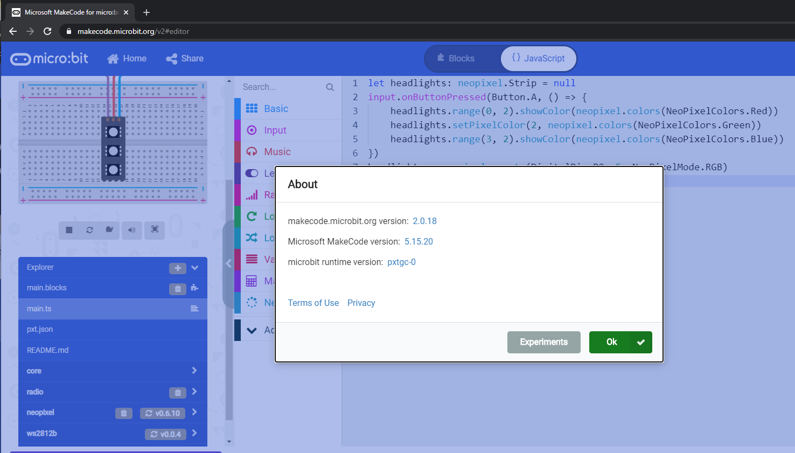Select the JavaScript tab
This screenshot has width=795, height=453.
pyautogui.click(x=538, y=58)
